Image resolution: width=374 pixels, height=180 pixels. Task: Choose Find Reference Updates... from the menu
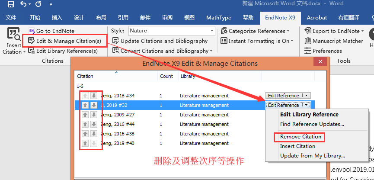pyautogui.click(x=312, y=124)
